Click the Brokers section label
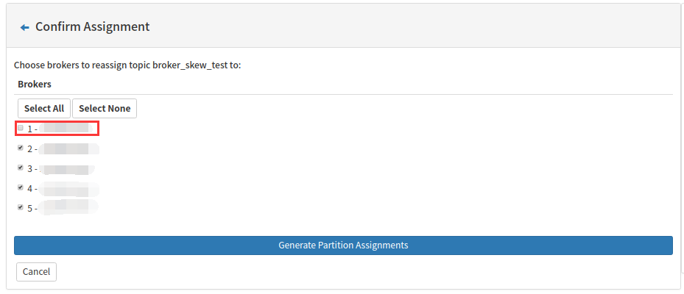Screen dimensions: 684x294 click(x=35, y=84)
